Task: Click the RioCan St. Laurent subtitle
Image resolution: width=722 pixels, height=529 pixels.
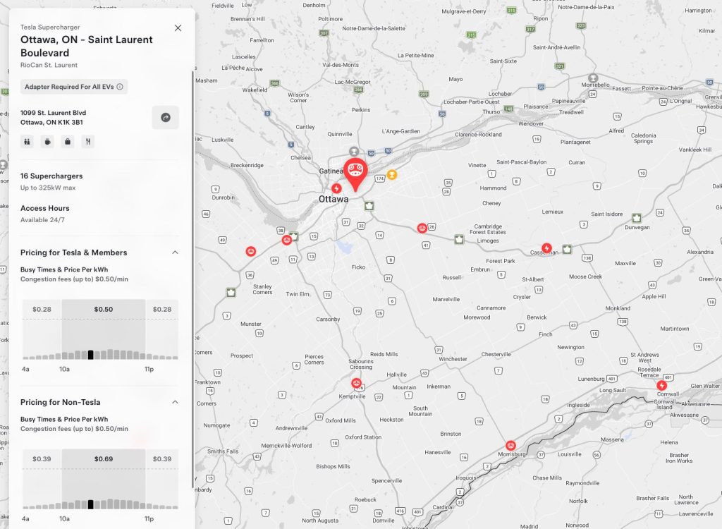Action: point(49,65)
